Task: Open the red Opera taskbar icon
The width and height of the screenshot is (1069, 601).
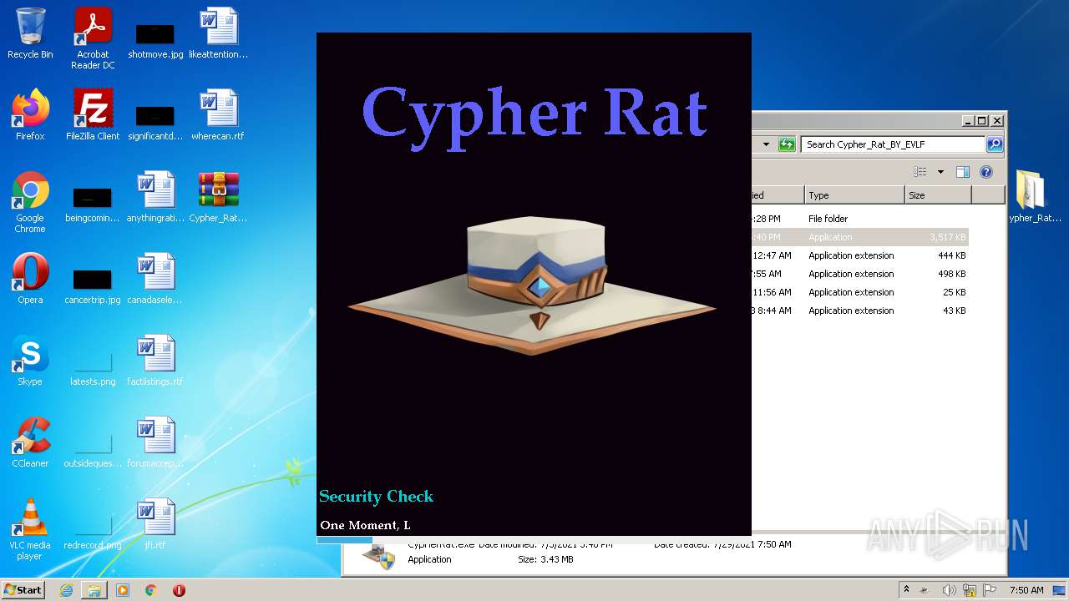Action: pos(179,590)
